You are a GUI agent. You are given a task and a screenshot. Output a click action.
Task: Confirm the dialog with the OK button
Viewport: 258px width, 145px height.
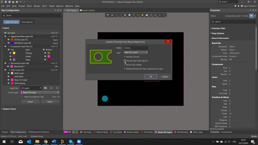pyautogui.click(x=151, y=77)
